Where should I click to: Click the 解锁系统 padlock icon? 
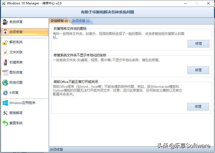(x=5, y=42)
